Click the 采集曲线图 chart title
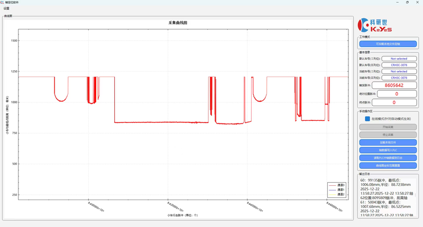The width and height of the screenshot is (423, 227). click(178, 23)
